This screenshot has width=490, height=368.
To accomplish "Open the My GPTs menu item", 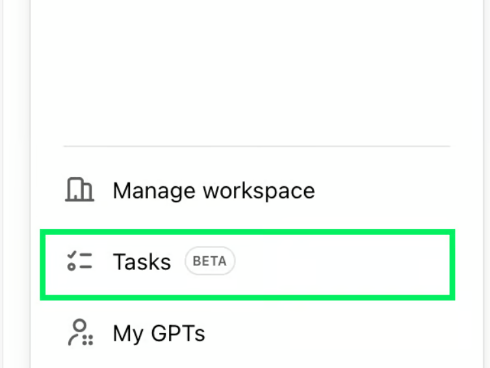I will [248, 333].
